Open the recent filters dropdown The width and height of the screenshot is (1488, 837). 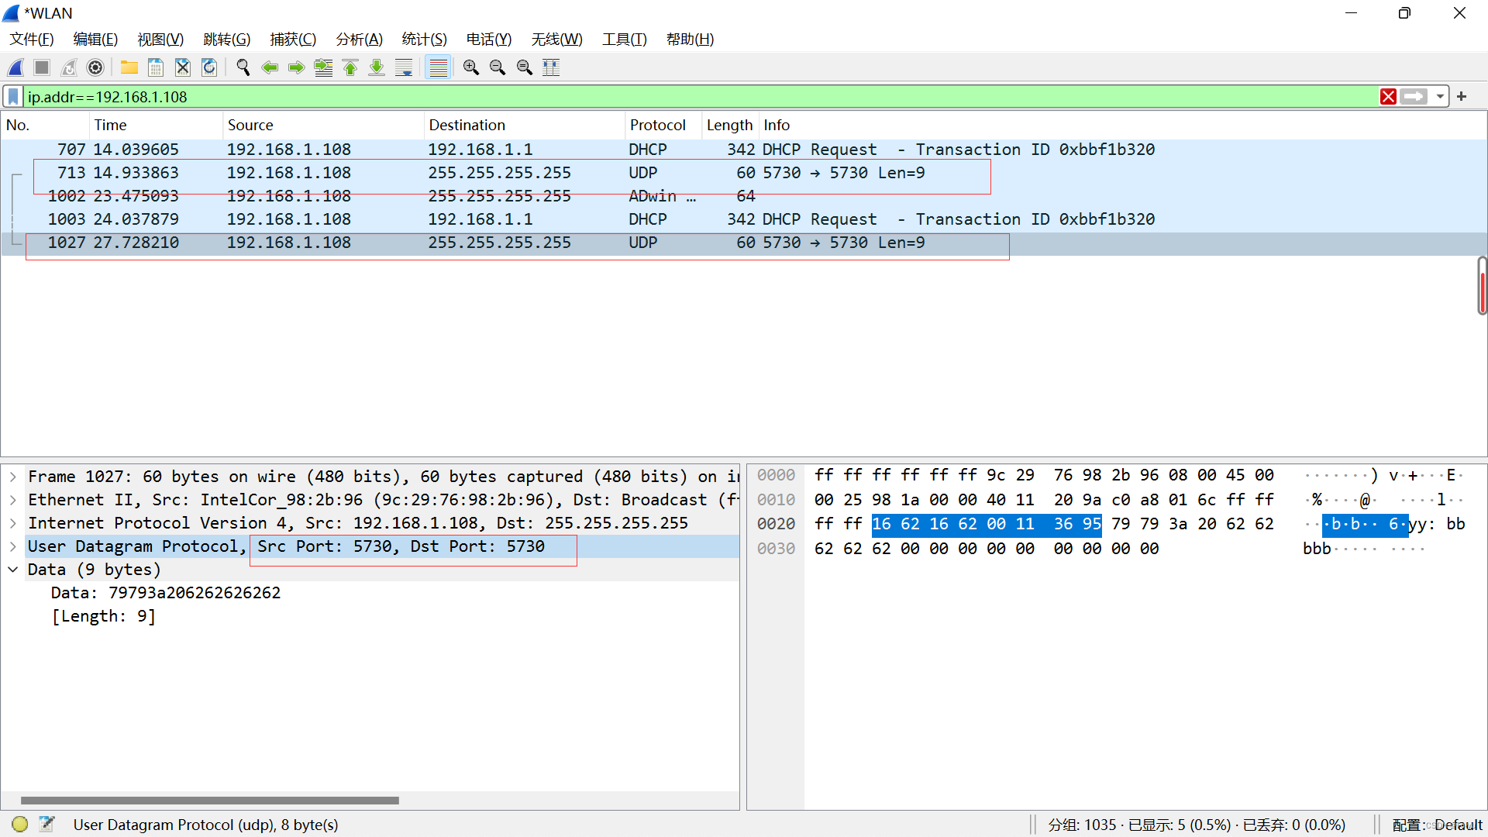pyautogui.click(x=1440, y=97)
